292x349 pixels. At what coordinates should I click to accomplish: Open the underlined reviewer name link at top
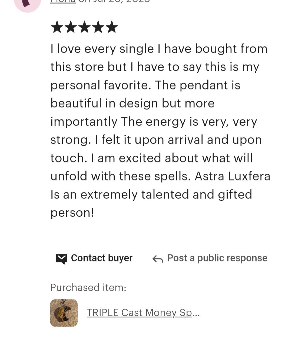click(63, 1)
